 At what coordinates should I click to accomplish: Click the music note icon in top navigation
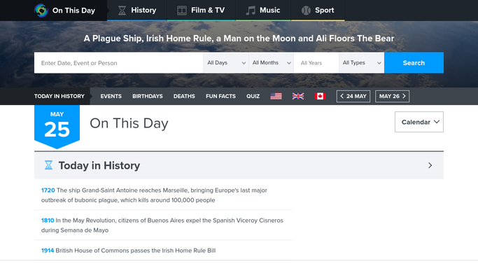251,11
